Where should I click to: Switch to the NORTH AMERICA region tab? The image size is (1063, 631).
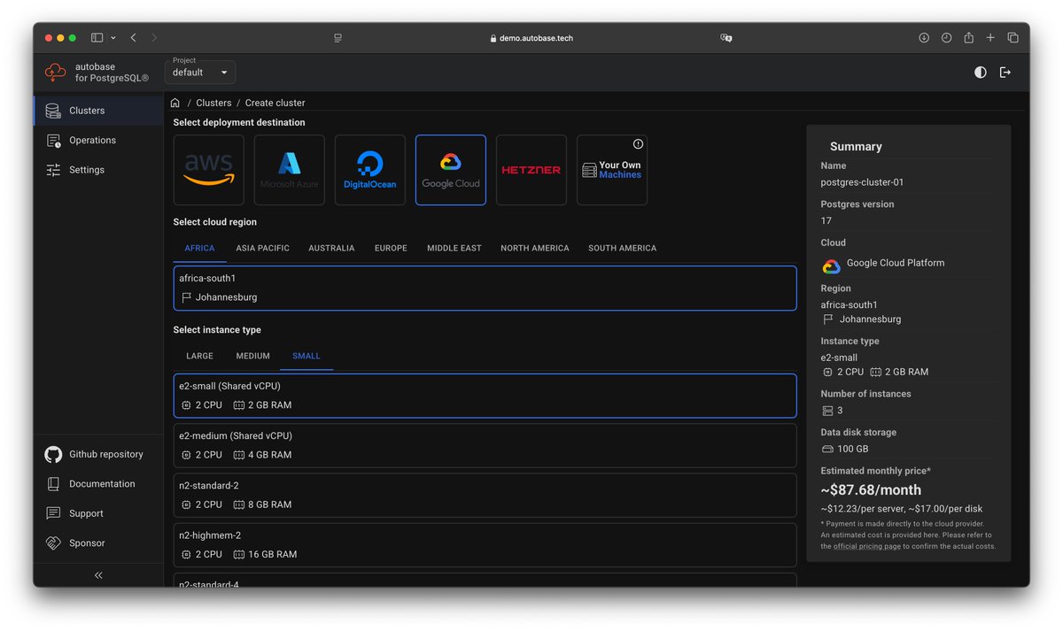tap(535, 248)
